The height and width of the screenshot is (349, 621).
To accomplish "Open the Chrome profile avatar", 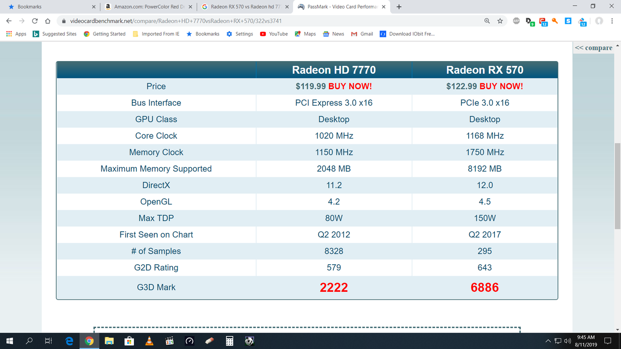I will click(x=599, y=21).
